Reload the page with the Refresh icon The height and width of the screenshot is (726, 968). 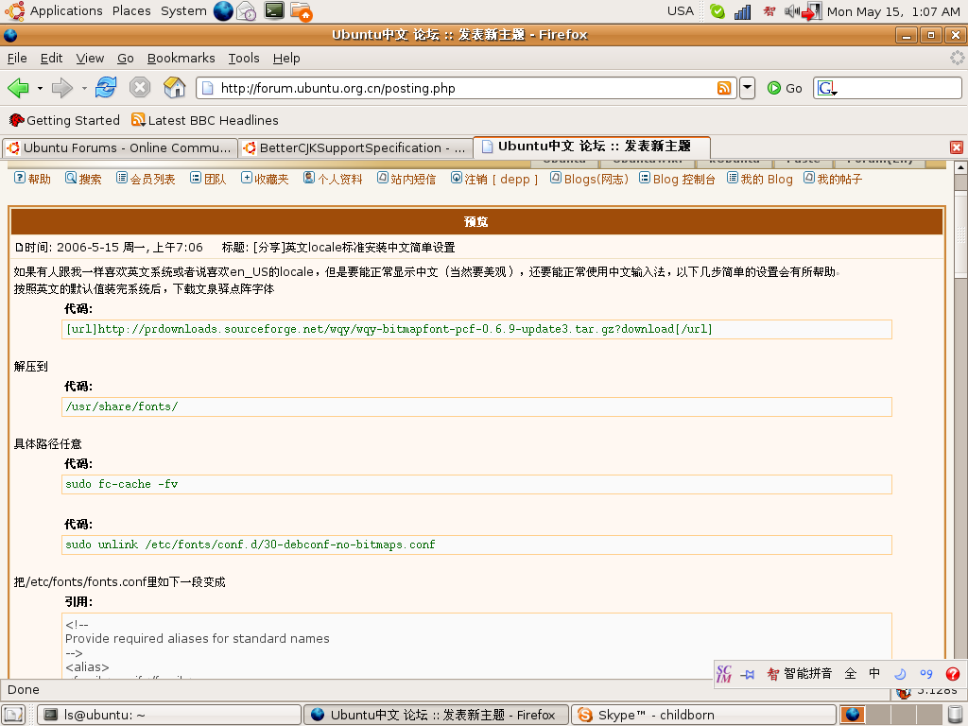(106, 88)
